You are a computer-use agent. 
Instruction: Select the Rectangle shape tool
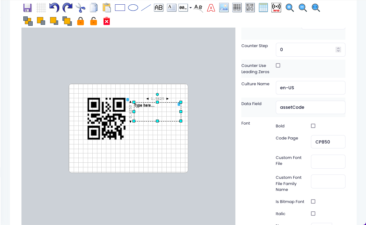(x=120, y=8)
